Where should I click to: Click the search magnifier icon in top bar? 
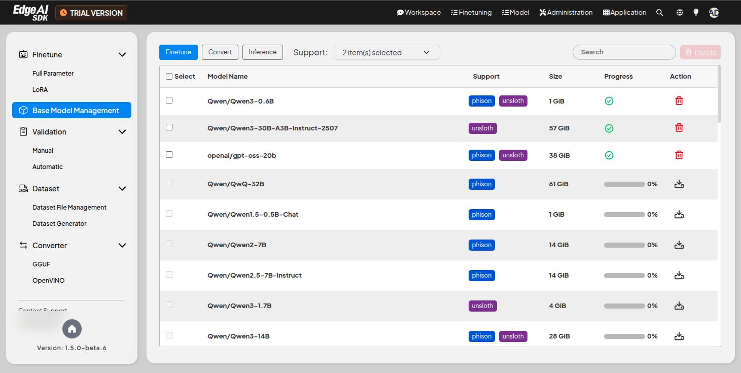[659, 13]
